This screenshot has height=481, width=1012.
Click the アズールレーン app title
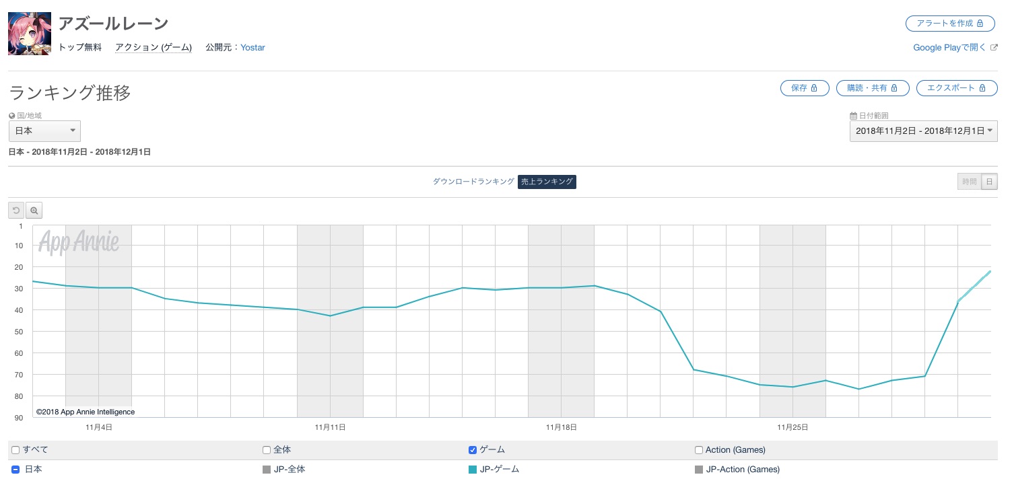(x=113, y=24)
